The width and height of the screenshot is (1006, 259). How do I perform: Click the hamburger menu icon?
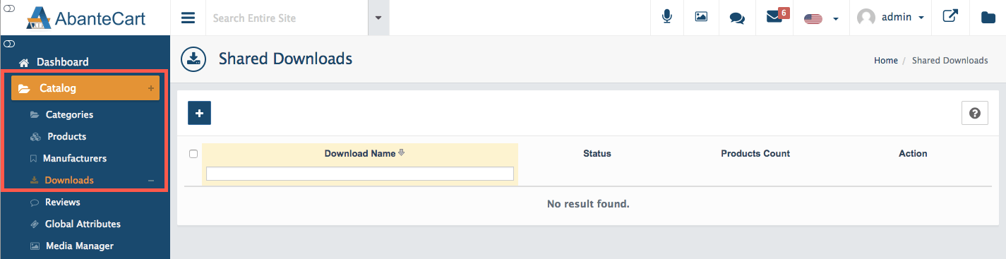[188, 18]
